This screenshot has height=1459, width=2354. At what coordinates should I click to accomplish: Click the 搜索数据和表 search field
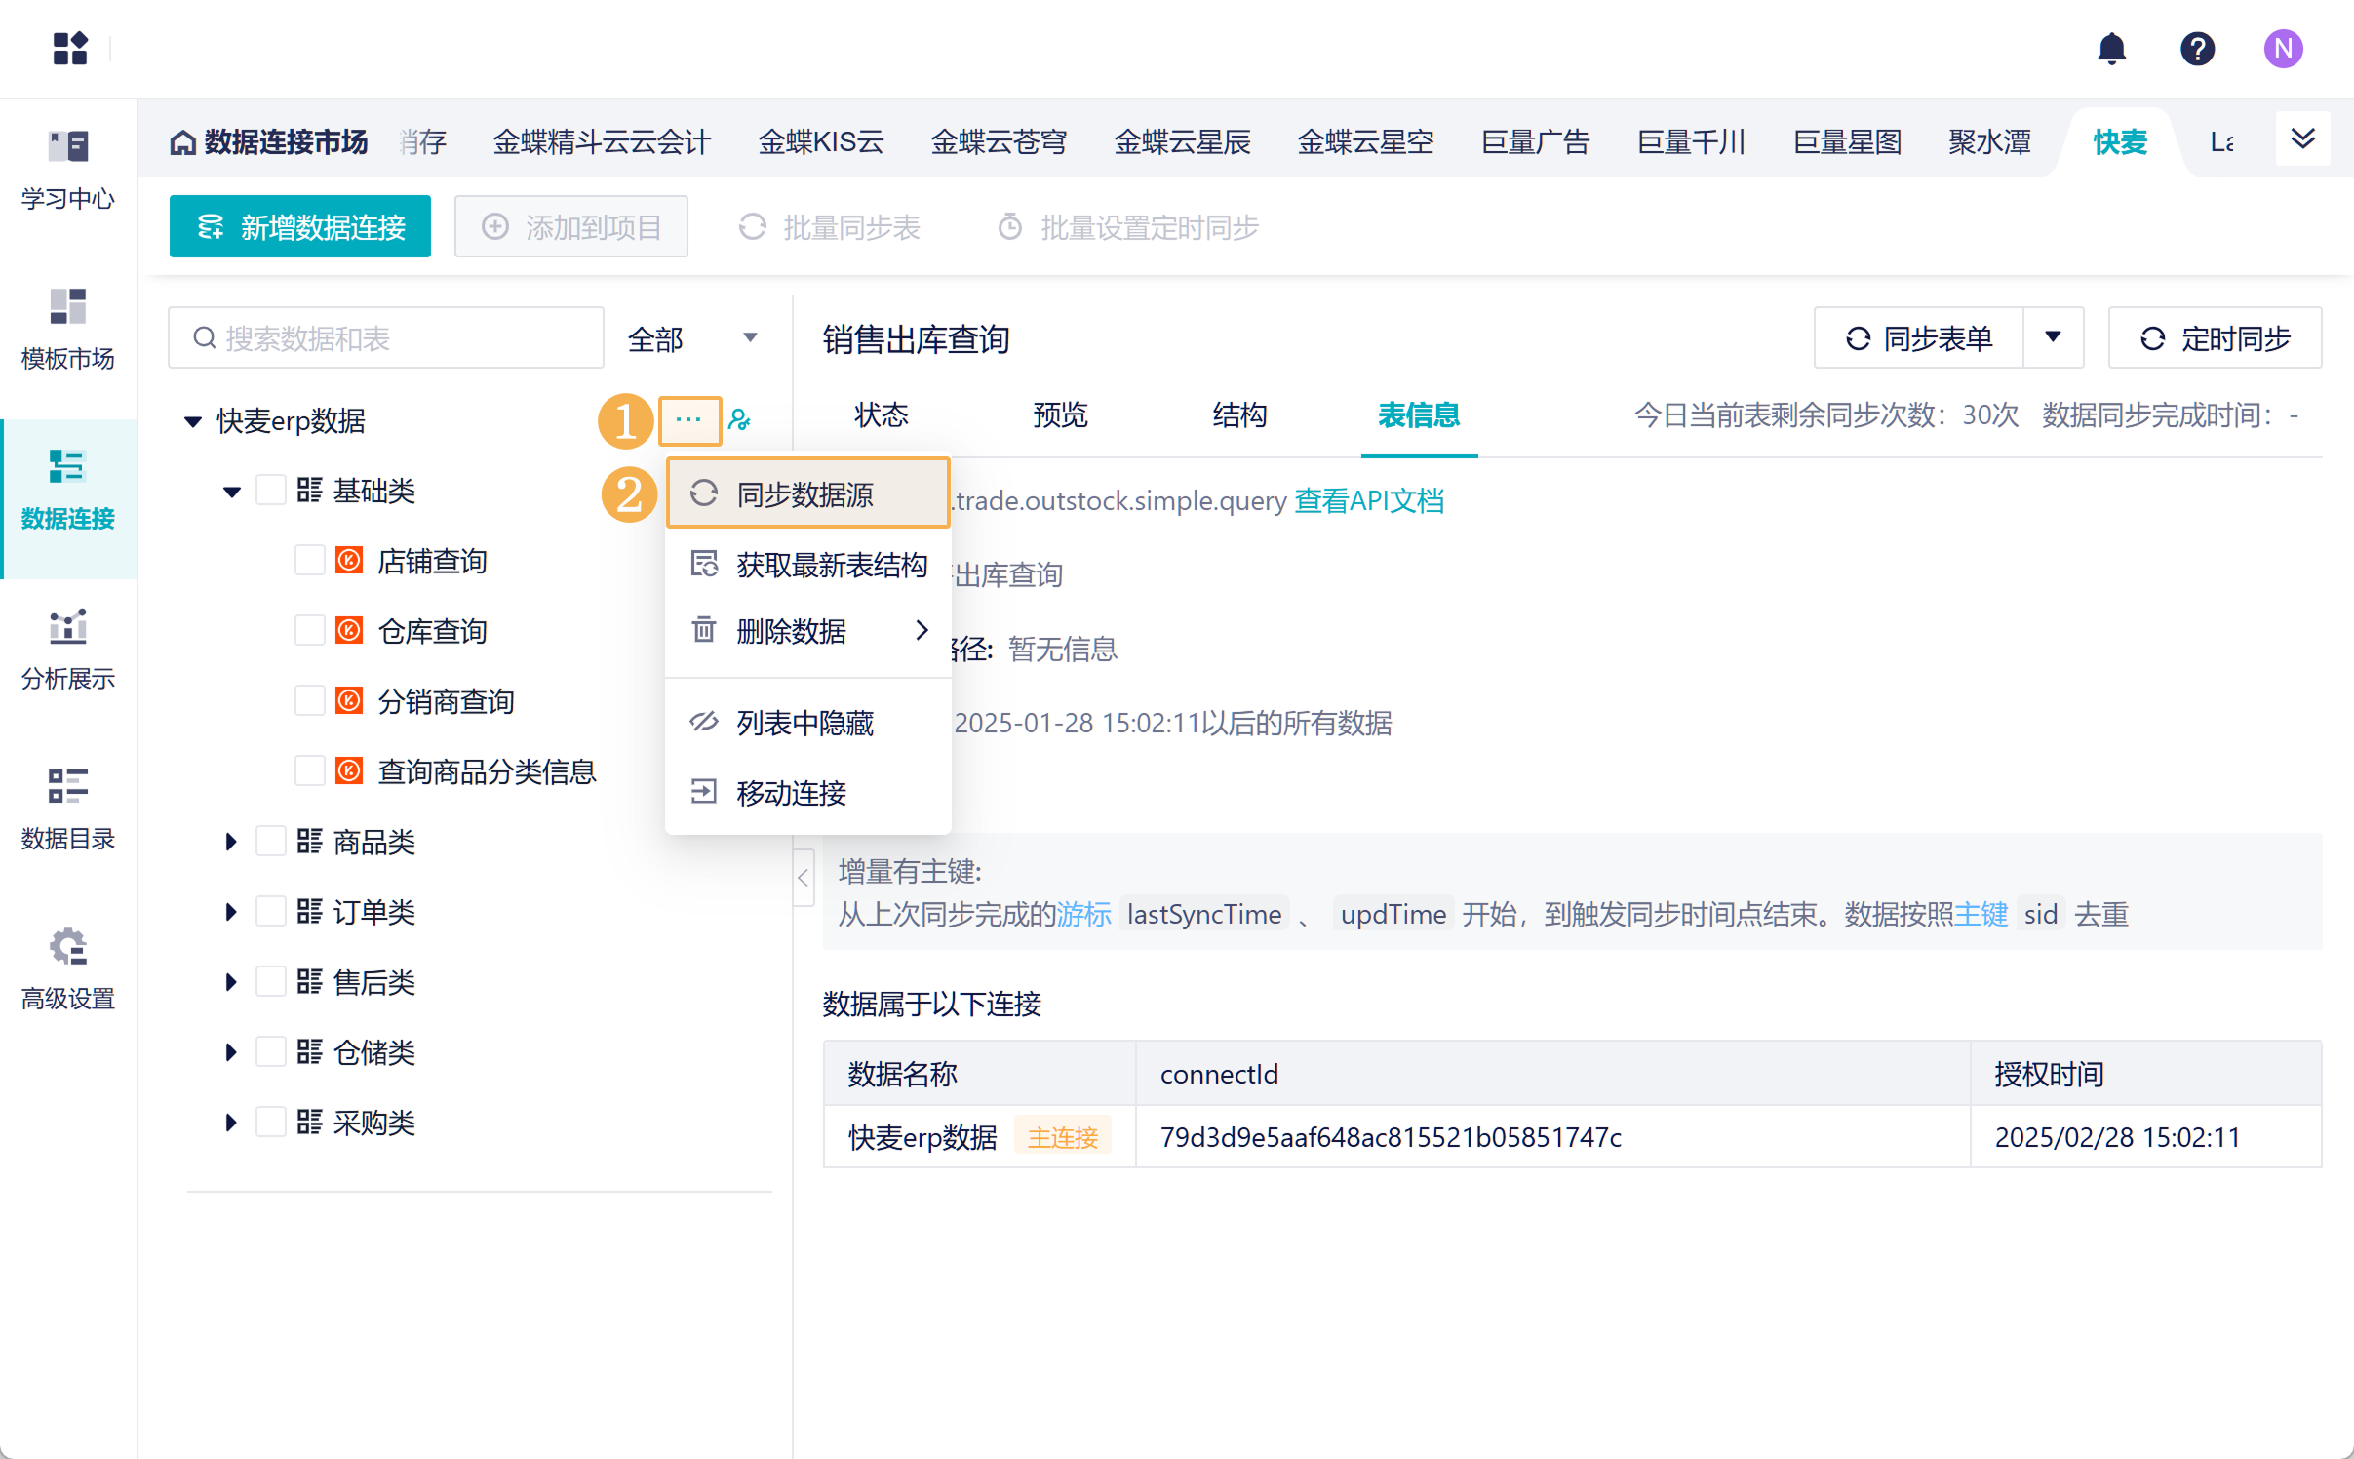pos(386,338)
